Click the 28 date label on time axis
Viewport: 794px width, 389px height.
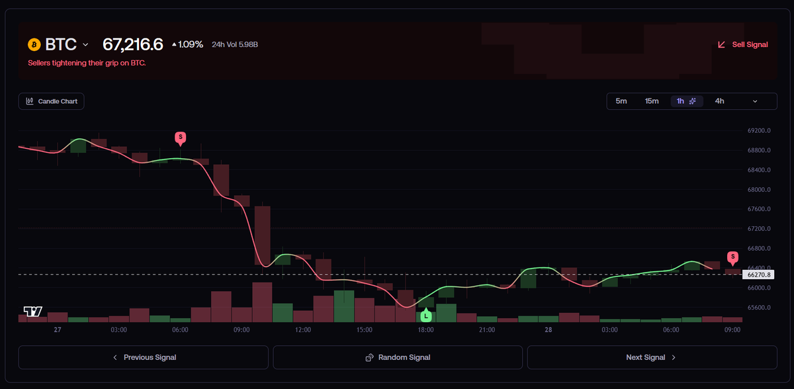coord(548,329)
